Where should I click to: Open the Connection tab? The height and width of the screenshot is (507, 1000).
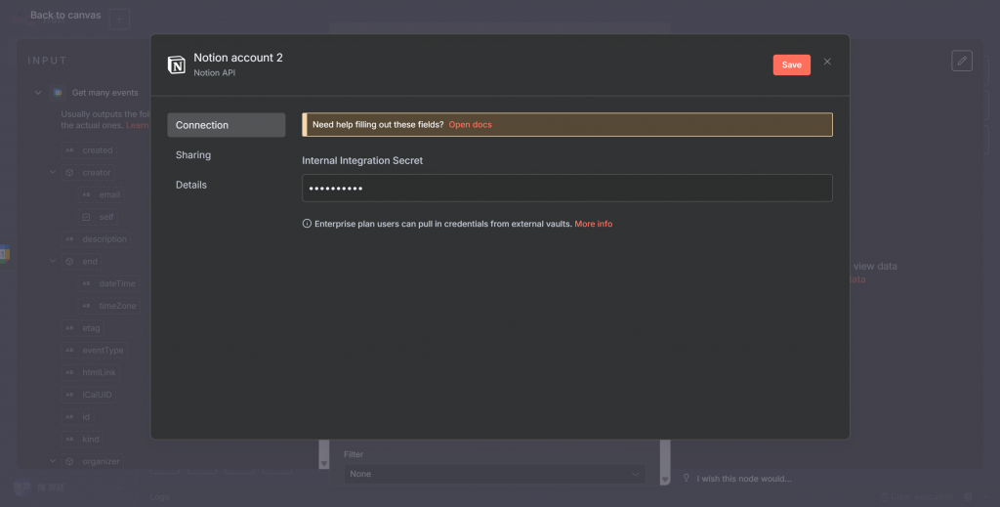coord(226,125)
